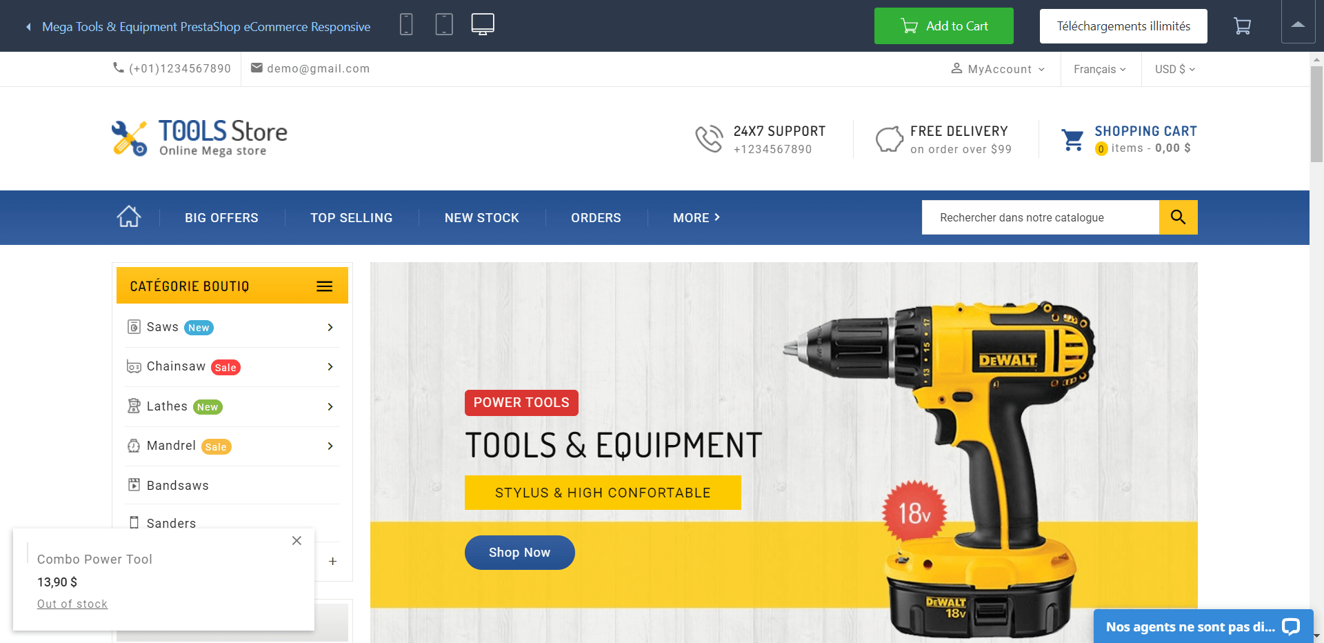Collapse the top preview bar arrow
This screenshot has width=1324, height=643.
pos(1298,25)
